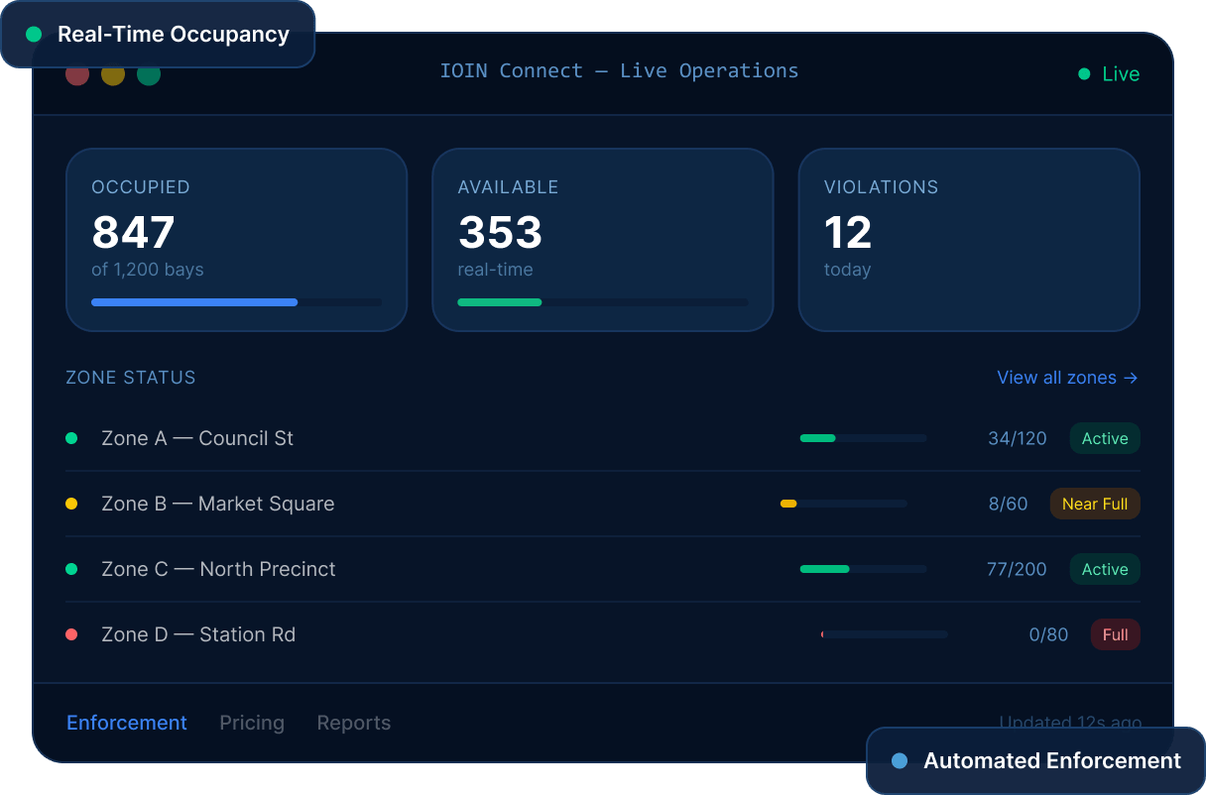
Task: Click Zone A green status dot
Action: (x=71, y=437)
